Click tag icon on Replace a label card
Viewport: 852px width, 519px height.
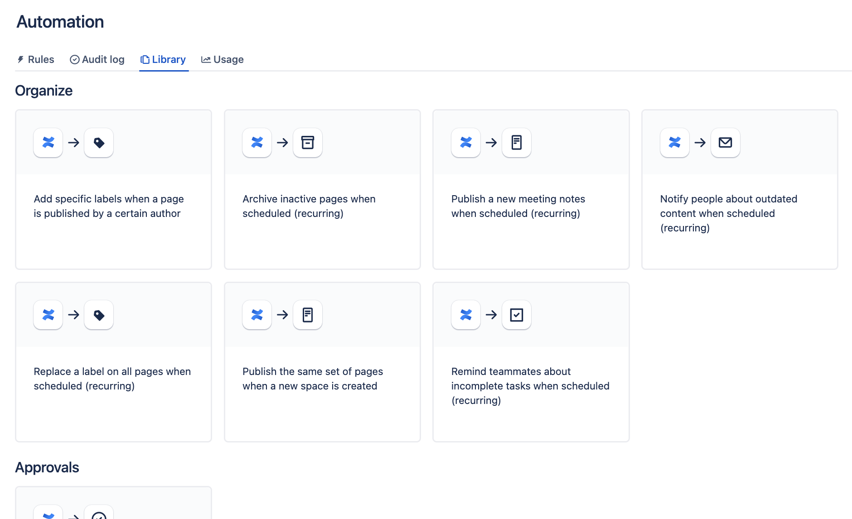coord(99,315)
